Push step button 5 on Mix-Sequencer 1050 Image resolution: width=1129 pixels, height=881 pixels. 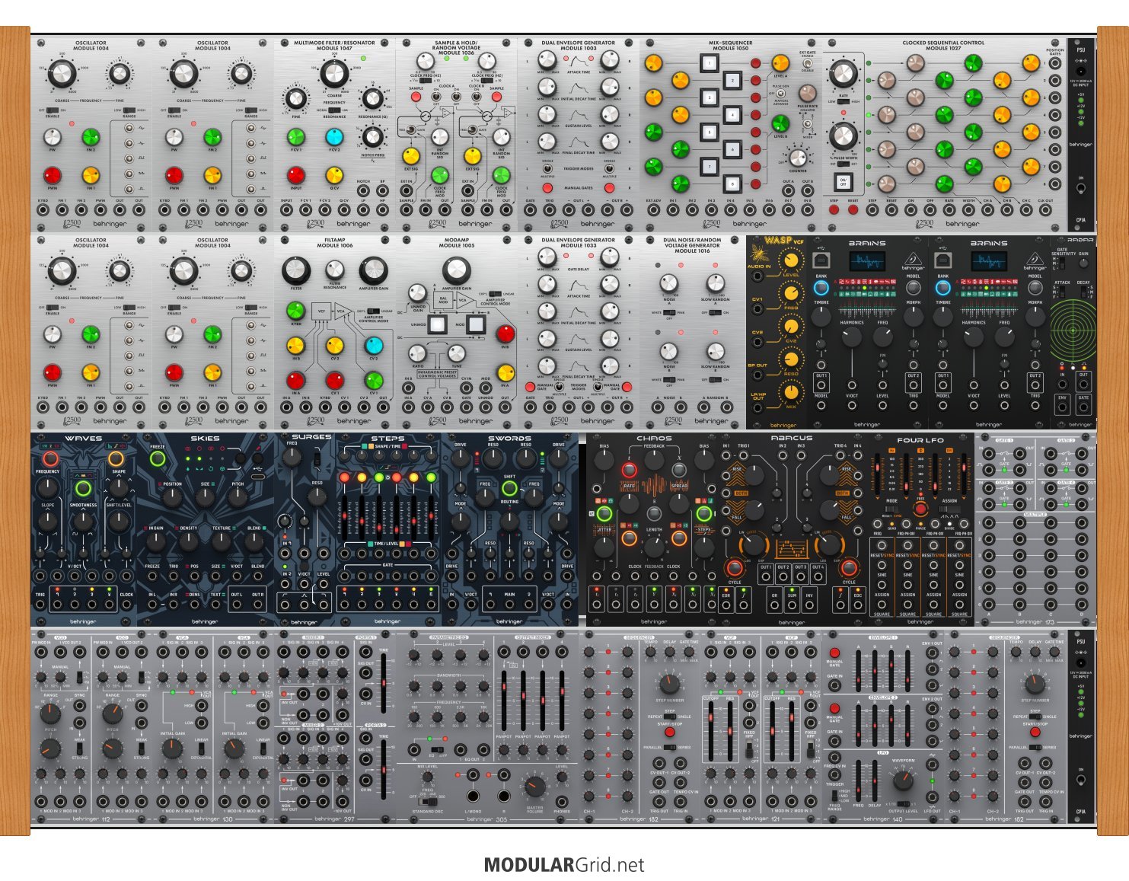(709, 132)
